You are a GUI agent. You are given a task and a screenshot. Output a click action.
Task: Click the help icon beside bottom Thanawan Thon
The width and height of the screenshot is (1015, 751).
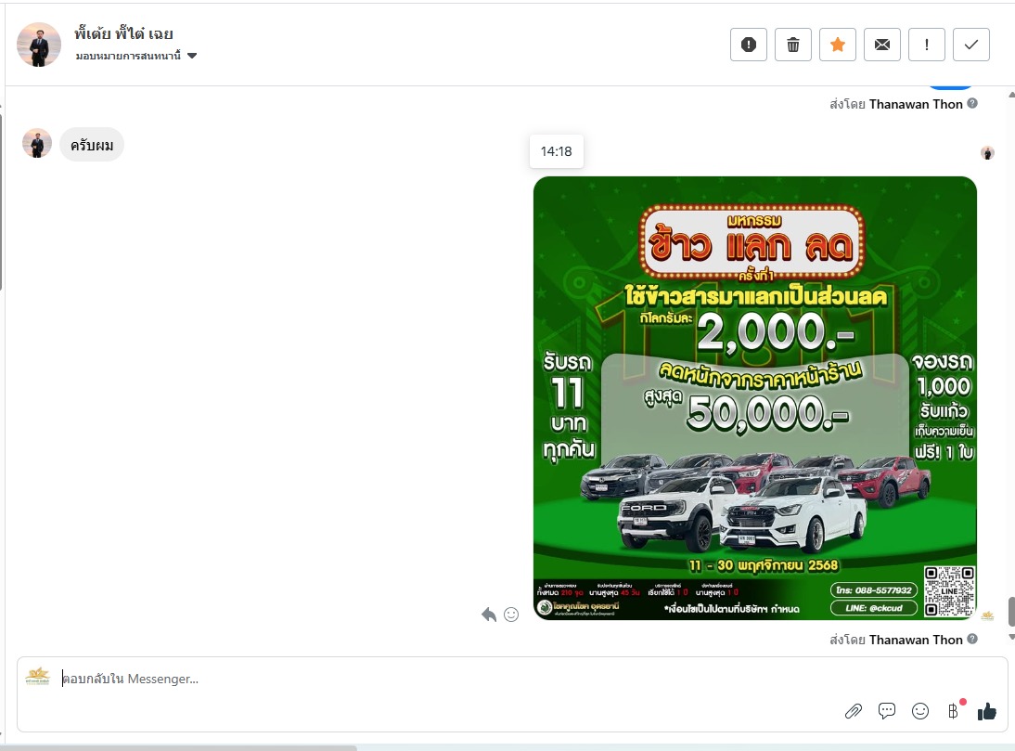click(x=972, y=639)
